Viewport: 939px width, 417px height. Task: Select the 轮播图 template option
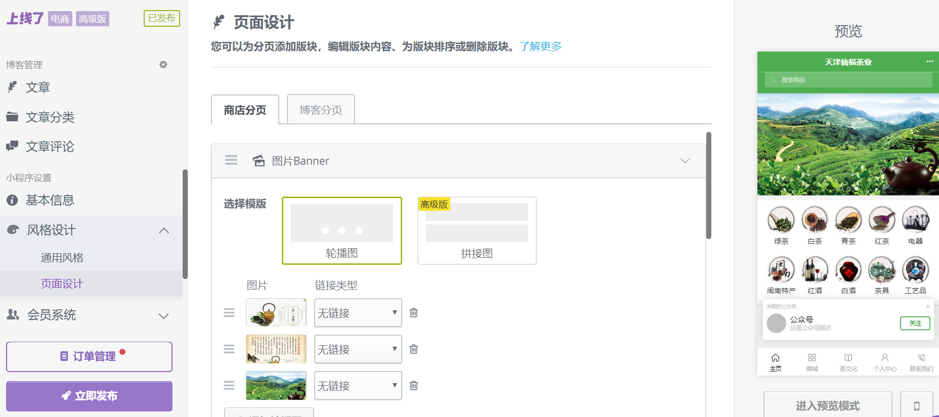pyautogui.click(x=342, y=230)
